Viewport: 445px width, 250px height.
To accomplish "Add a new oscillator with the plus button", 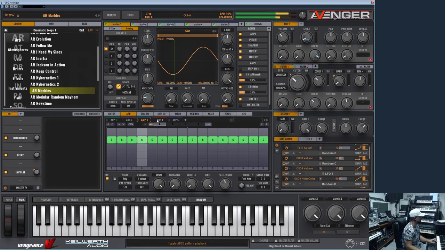I will click(x=241, y=24).
